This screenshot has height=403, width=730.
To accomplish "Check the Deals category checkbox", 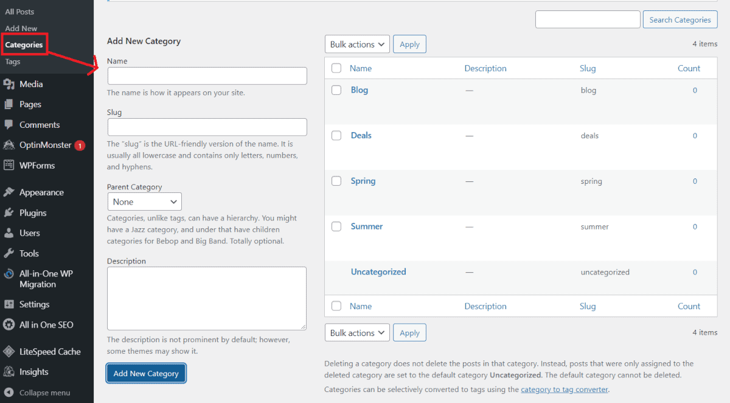I will click(336, 135).
